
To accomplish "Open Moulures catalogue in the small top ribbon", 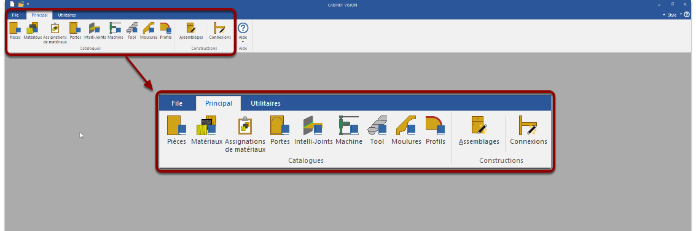I will click(149, 31).
